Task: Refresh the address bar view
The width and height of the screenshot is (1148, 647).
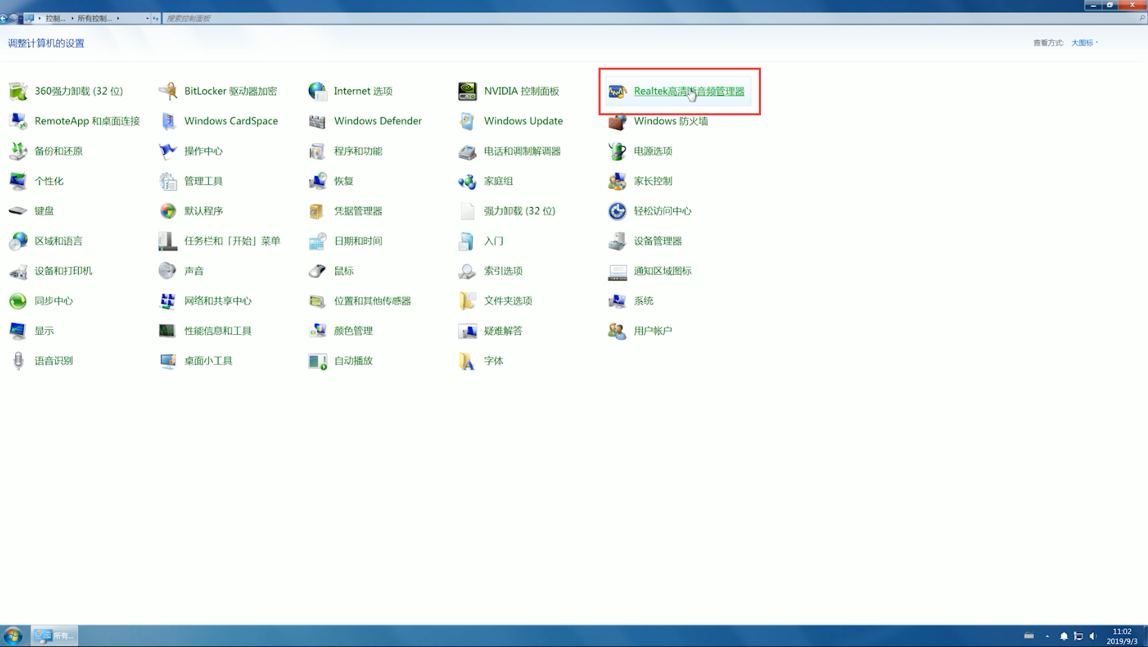Action: [x=156, y=19]
